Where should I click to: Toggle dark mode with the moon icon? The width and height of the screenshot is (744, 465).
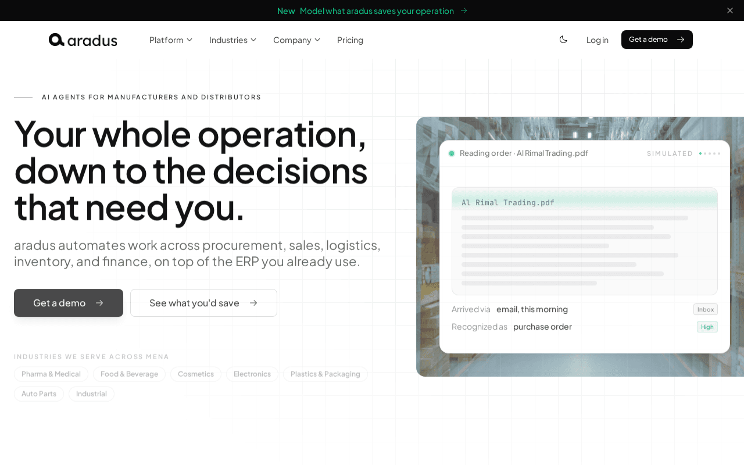click(563, 40)
